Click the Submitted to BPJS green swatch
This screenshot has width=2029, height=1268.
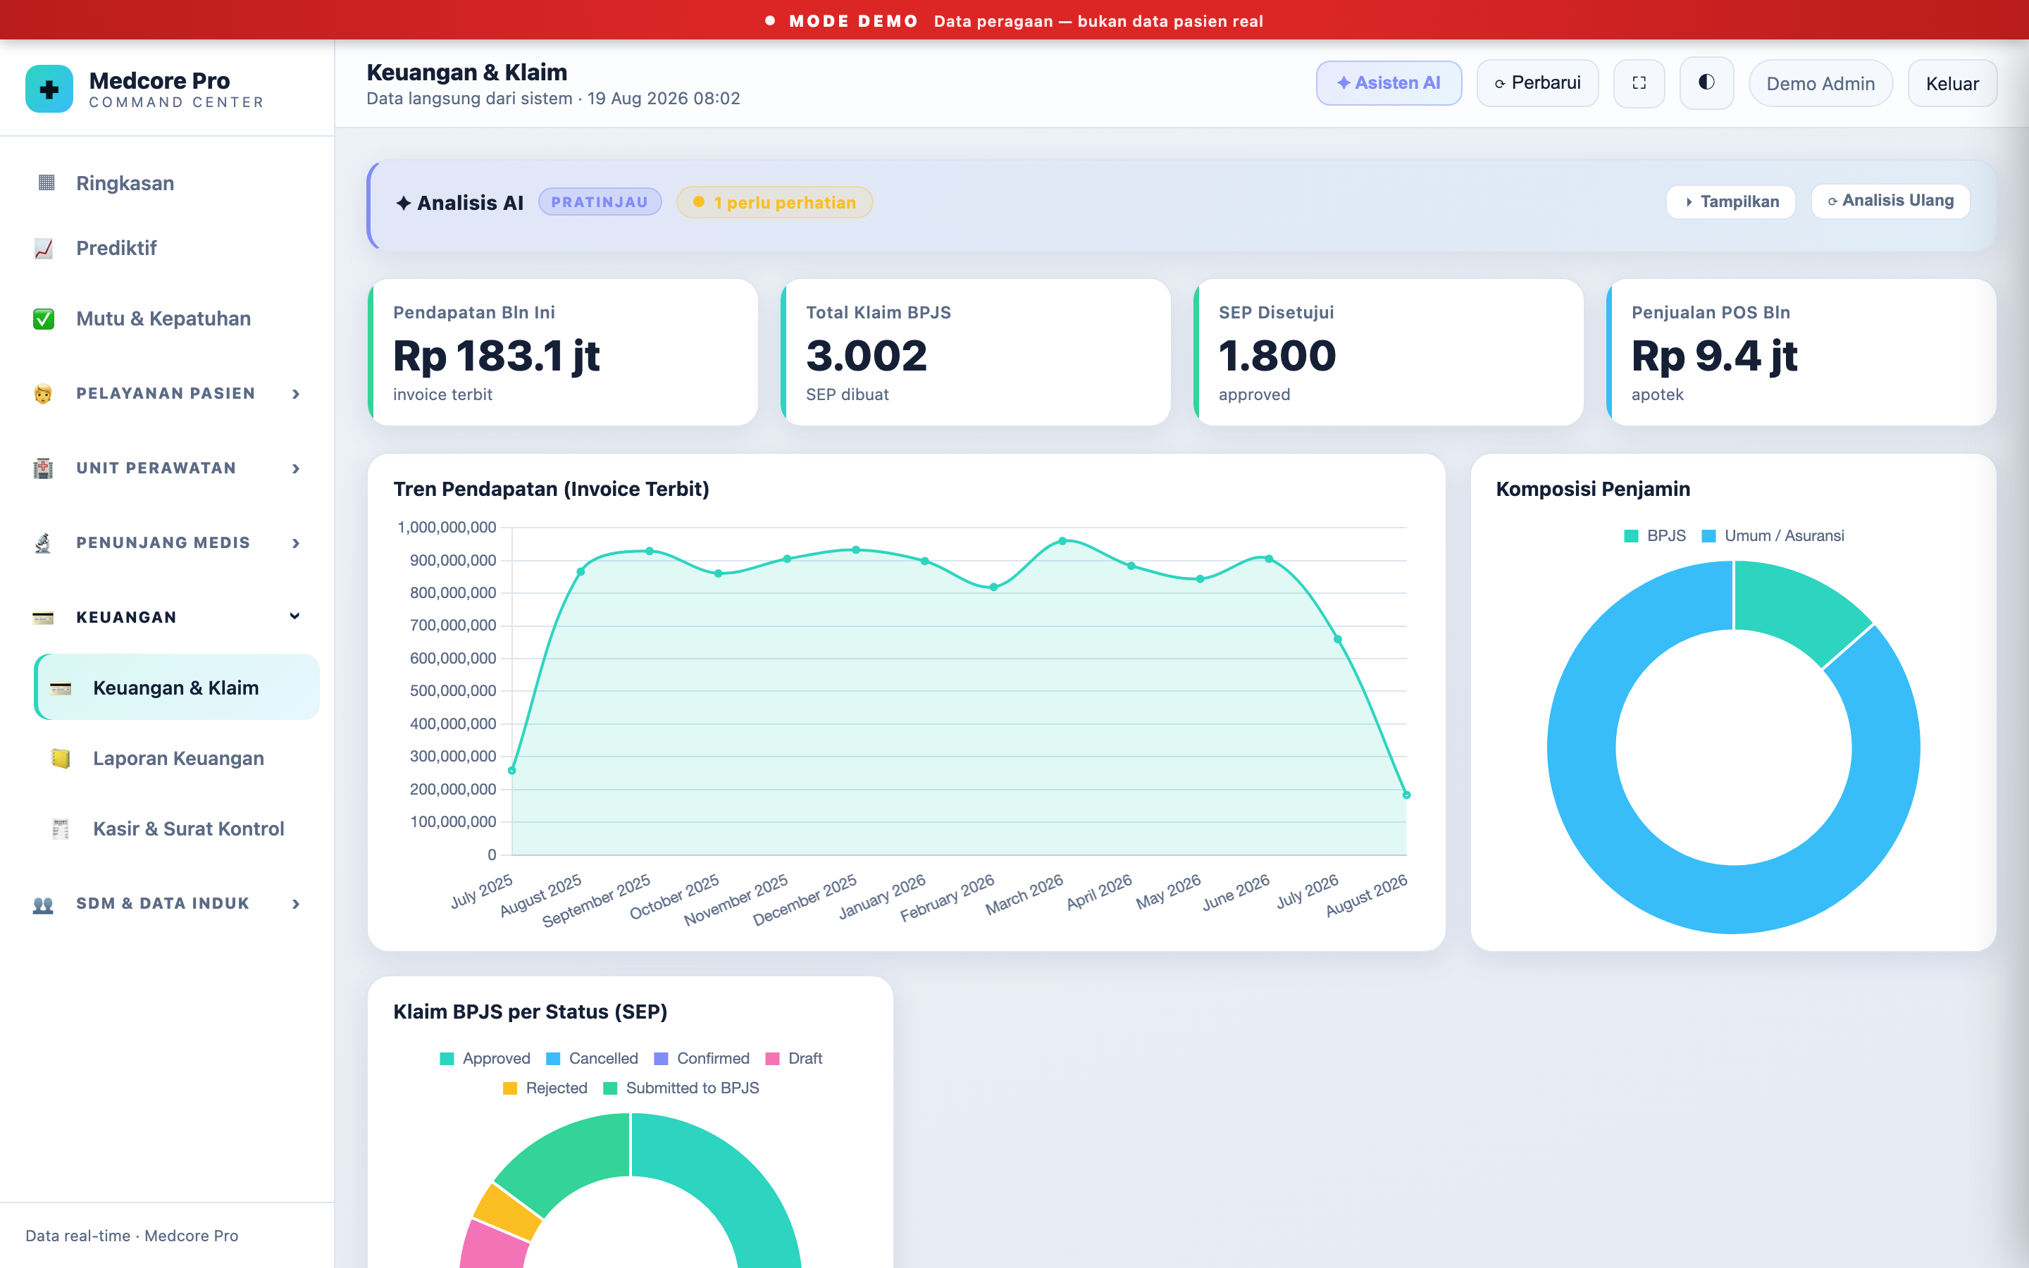pyautogui.click(x=610, y=1088)
